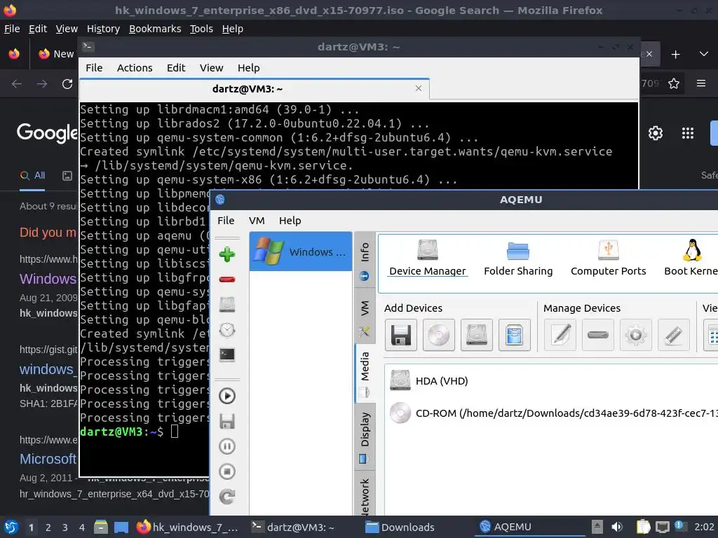Open Computer Ports section
This screenshot has width=718, height=538.
(608, 258)
